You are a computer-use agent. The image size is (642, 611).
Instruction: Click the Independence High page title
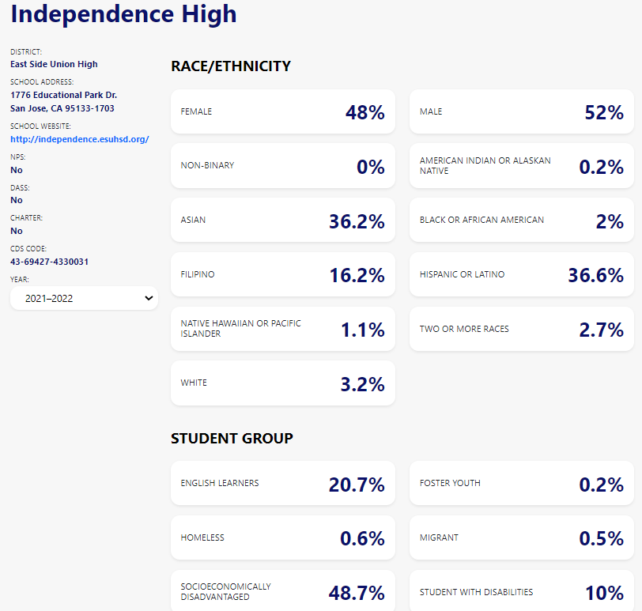(123, 14)
